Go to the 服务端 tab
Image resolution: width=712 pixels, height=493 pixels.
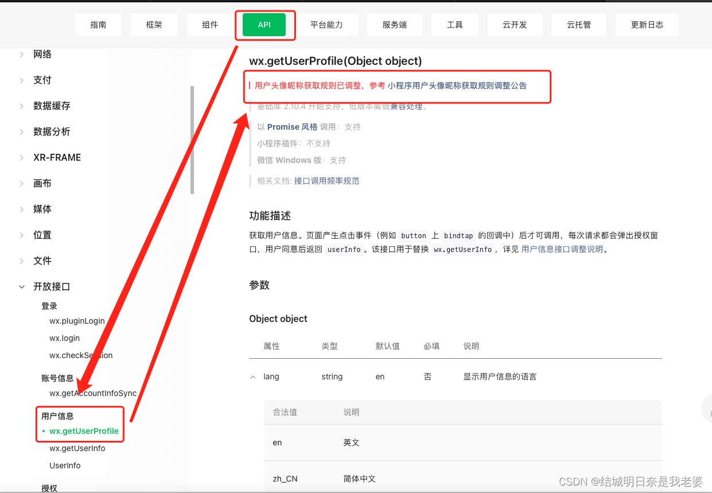[395, 25]
